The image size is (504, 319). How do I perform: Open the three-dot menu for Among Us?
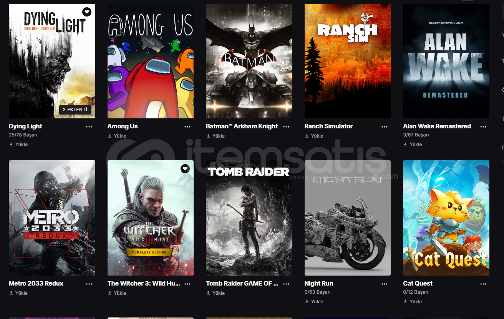[187, 126]
